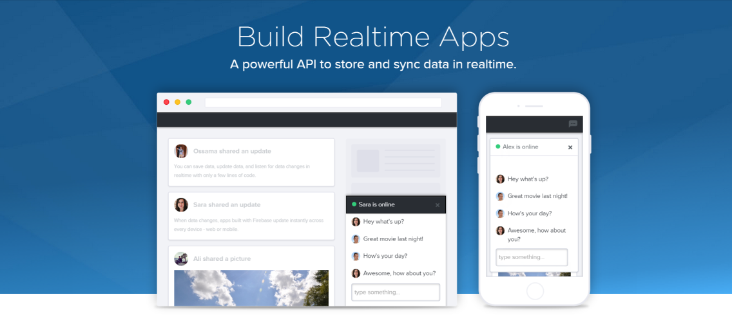Close the 'Sara is online' chat window
The image size is (732, 315).
(x=438, y=205)
